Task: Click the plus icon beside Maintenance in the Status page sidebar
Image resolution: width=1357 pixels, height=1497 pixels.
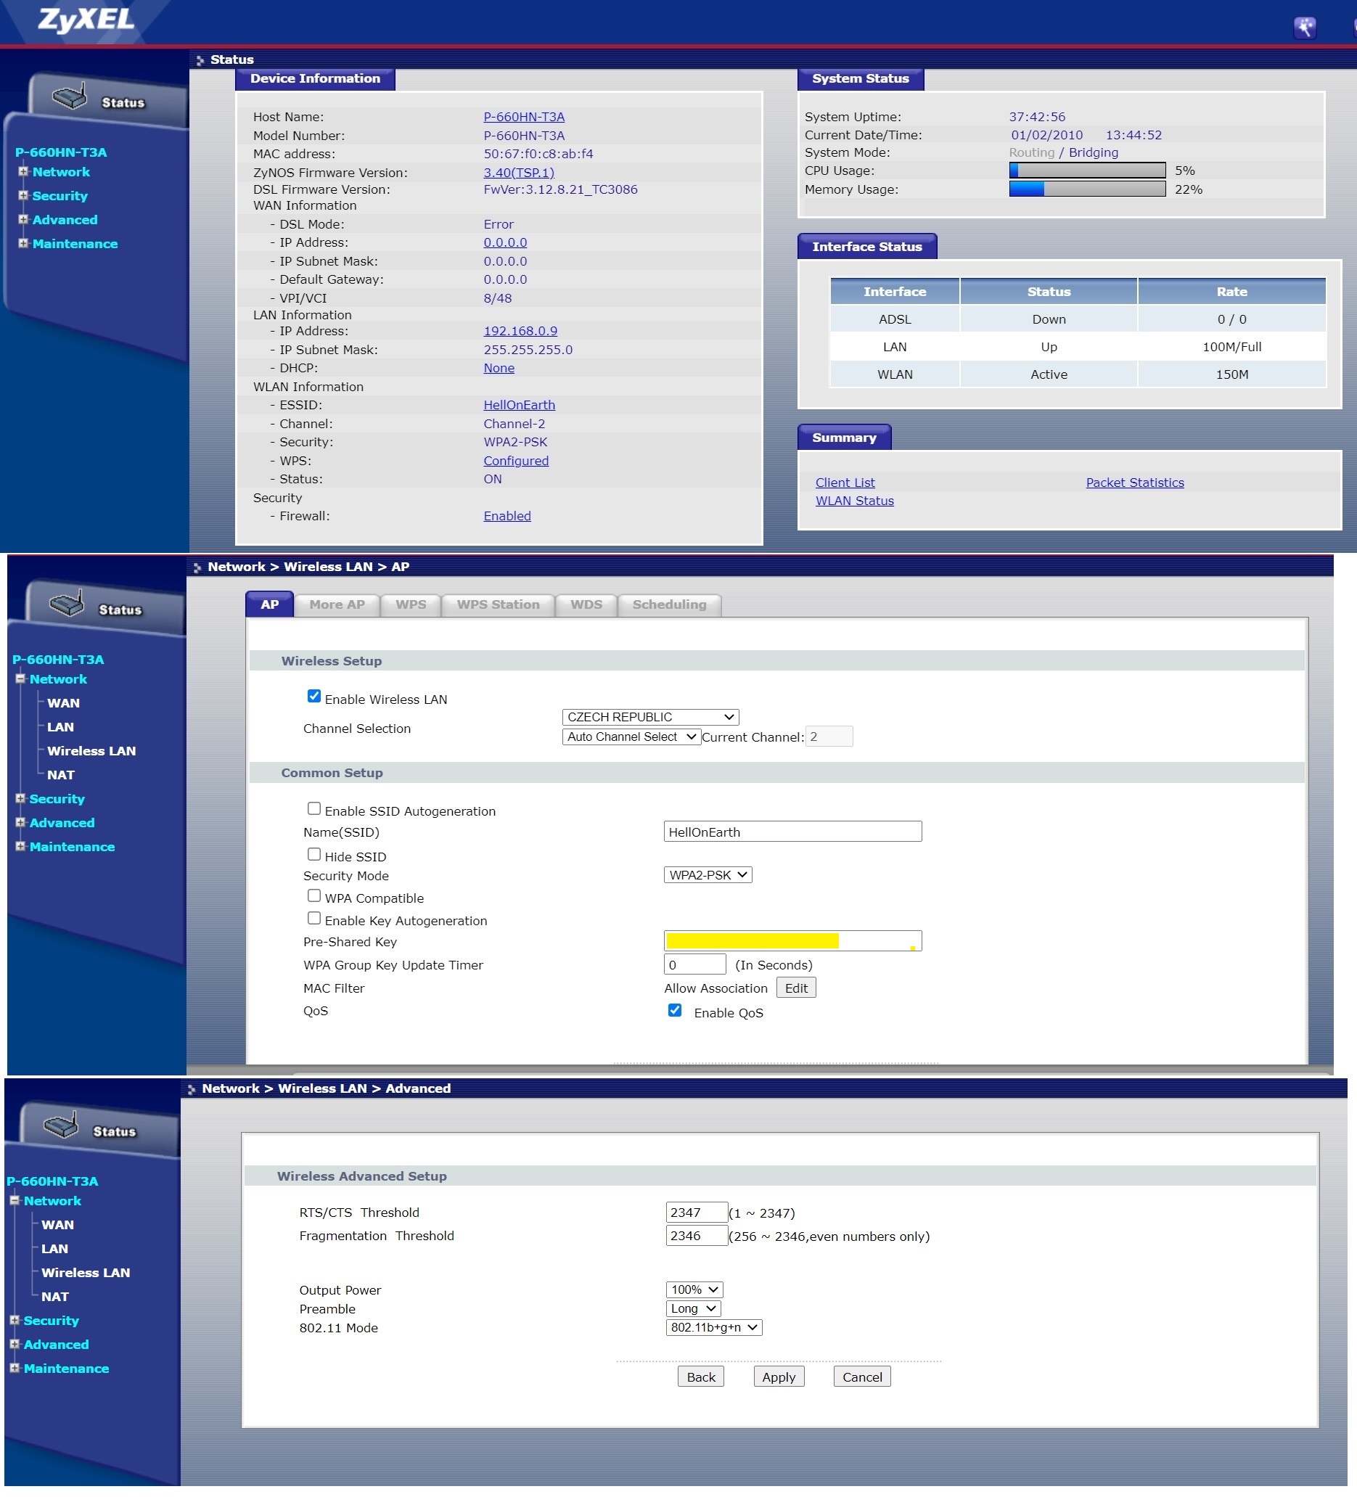Action: (x=23, y=243)
